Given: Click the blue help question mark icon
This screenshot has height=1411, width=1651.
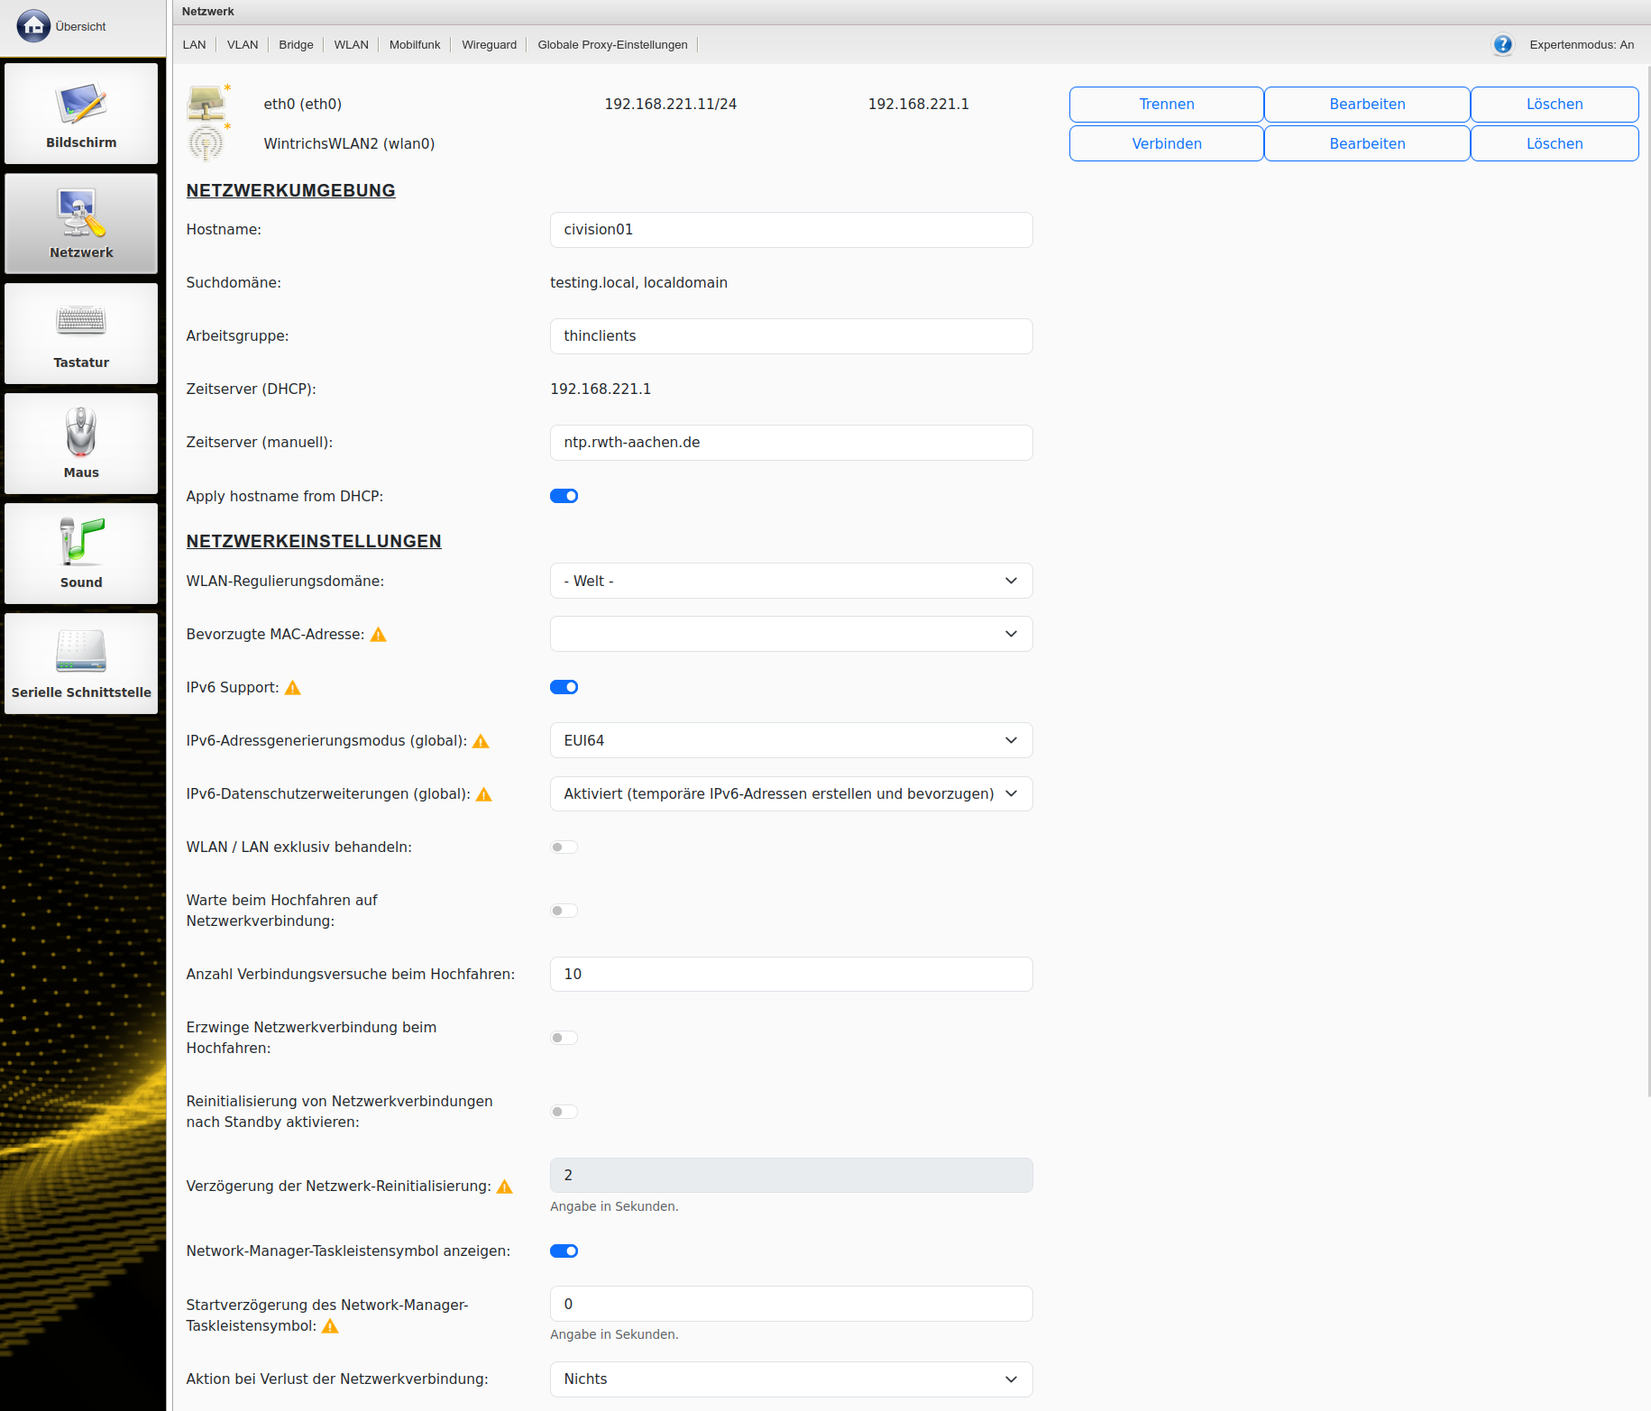Looking at the screenshot, I should (x=1502, y=44).
